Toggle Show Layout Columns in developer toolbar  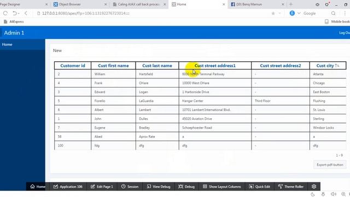tap(221, 187)
